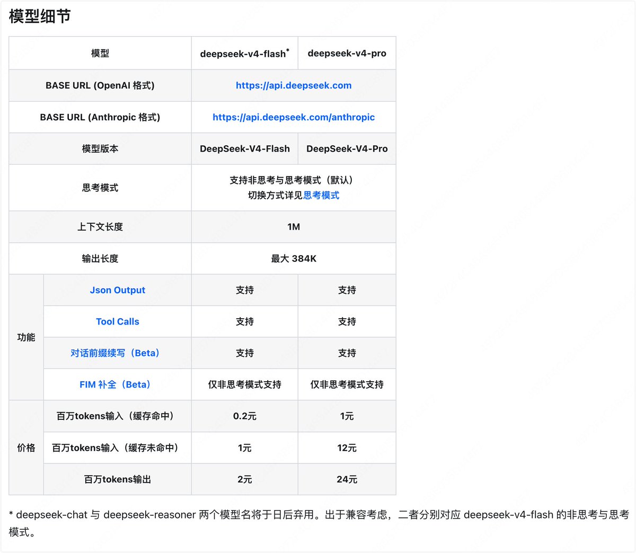Select the 最大 384K value
636x553 pixels.
294,259
